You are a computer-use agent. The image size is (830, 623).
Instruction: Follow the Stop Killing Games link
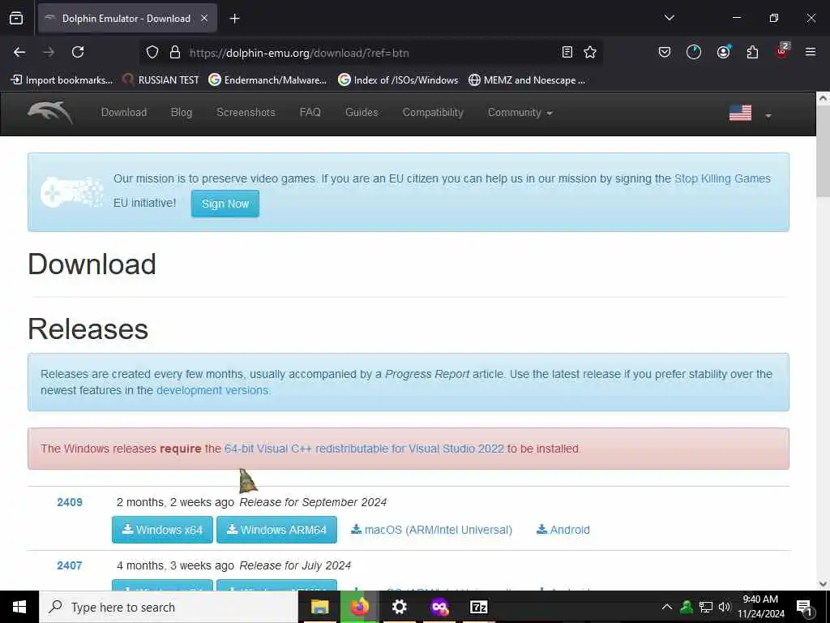tap(722, 178)
